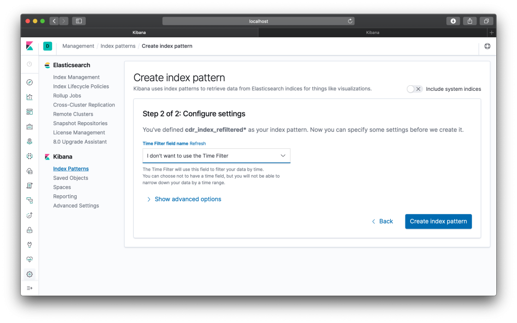The width and height of the screenshot is (517, 323).
Task: Open Advanced Settings in the sidebar
Action: (76, 206)
